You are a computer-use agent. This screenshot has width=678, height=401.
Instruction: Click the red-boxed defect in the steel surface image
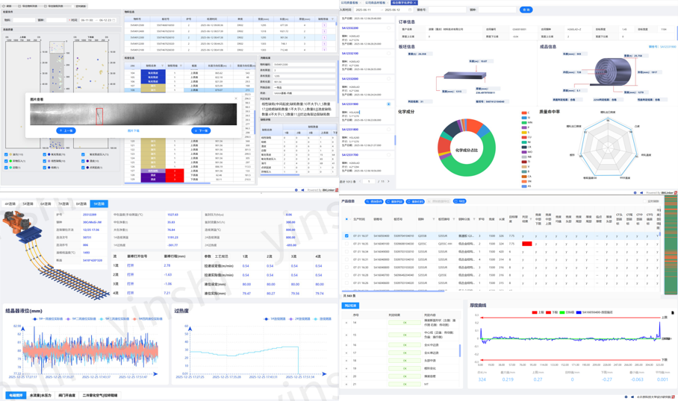[99, 116]
